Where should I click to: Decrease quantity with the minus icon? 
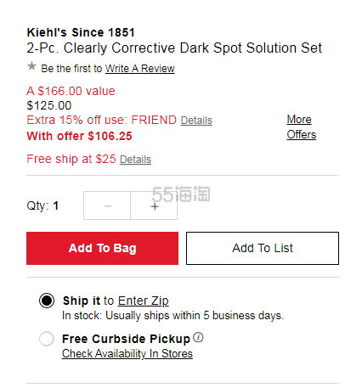(x=107, y=205)
